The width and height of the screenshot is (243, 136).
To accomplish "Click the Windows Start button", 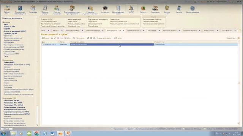I will (3, 133).
